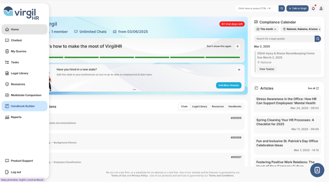The image size is (329, 182).
Task: Open the Privacy Policy link
Action: click(x=140, y=175)
